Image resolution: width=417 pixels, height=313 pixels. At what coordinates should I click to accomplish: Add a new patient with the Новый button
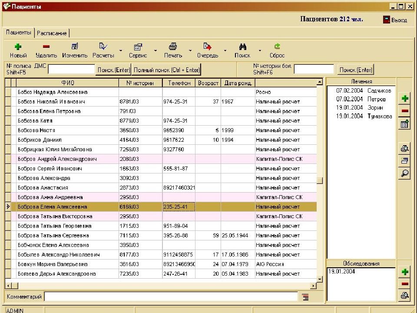click(x=18, y=50)
